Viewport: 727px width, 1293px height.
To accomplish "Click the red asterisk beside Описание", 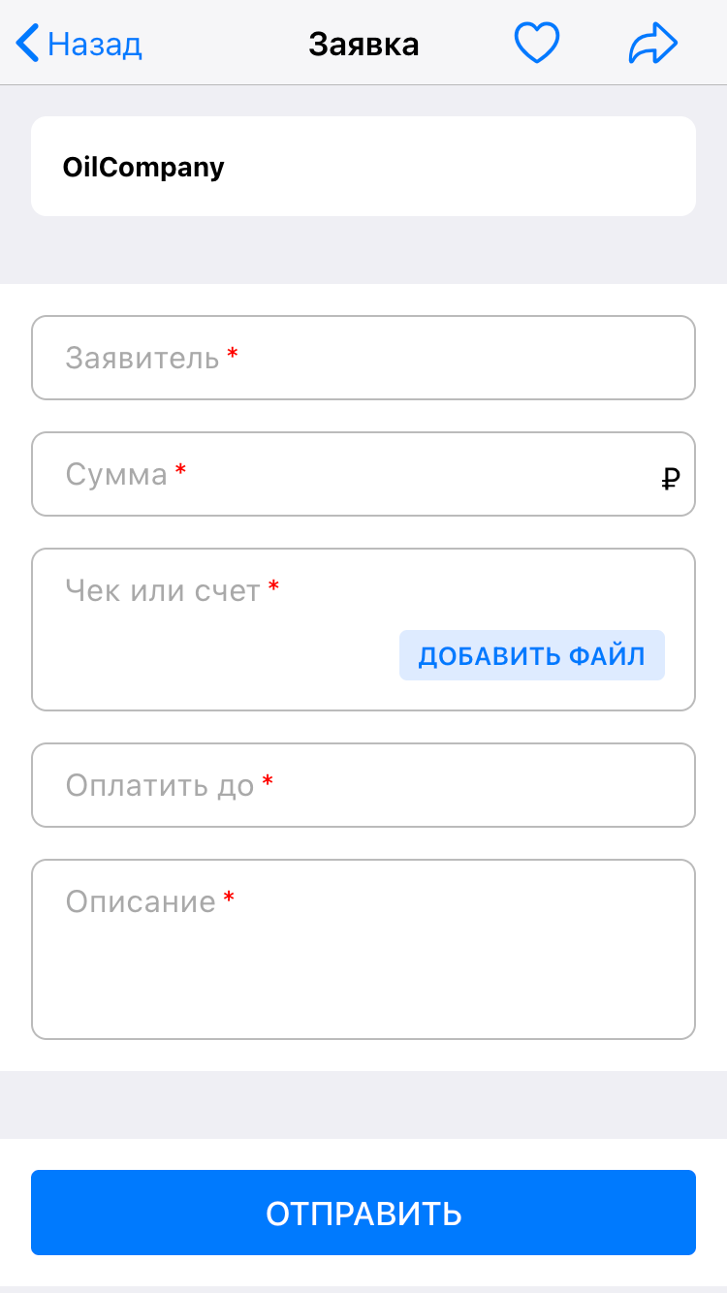I will [229, 899].
